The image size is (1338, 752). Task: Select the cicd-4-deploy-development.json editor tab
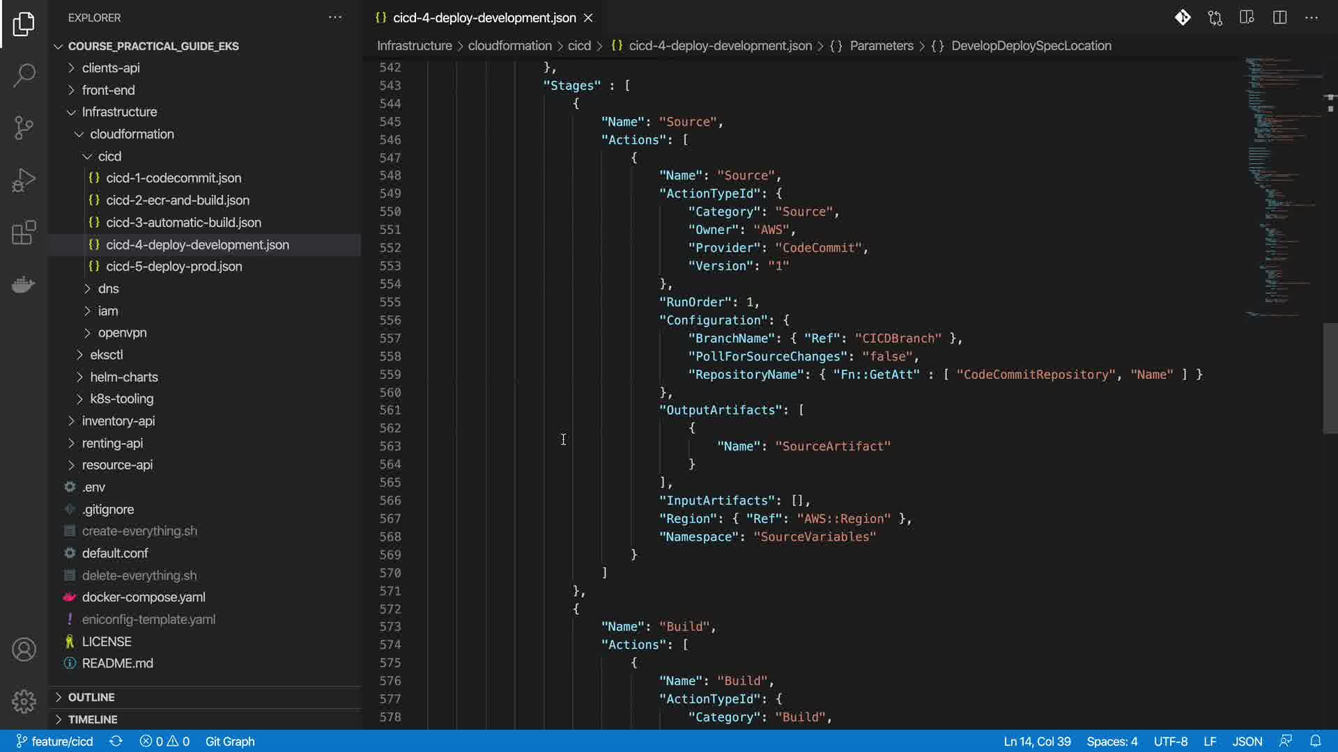(x=484, y=17)
